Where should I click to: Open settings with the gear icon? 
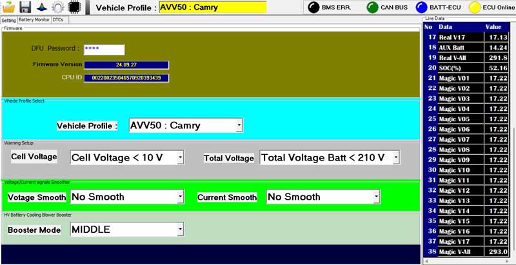[x=57, y=7]
